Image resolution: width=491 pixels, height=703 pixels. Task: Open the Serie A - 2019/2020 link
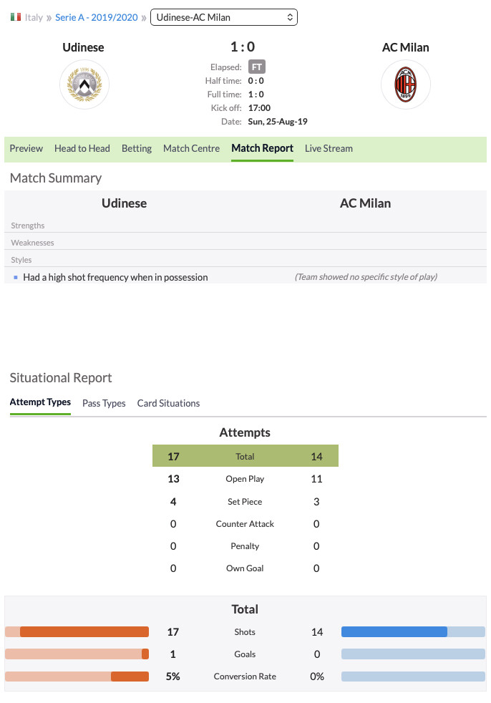coord(97,17)
